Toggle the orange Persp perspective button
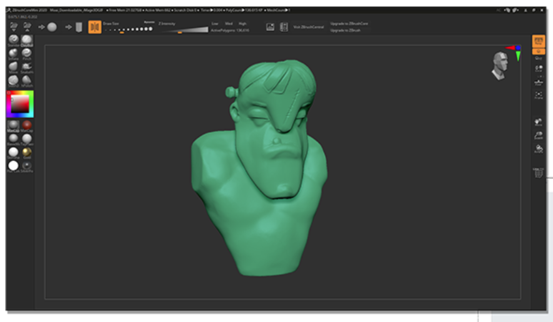This screenshot has height=322, width=553. pos(538,41)
